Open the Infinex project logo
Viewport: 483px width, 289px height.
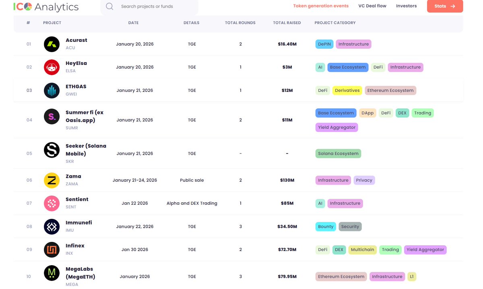click(x=52, y=249)
